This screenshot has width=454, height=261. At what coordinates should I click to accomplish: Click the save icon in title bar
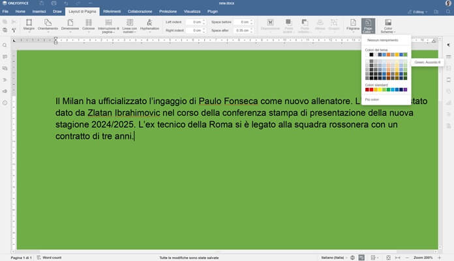tap(42, 3)
